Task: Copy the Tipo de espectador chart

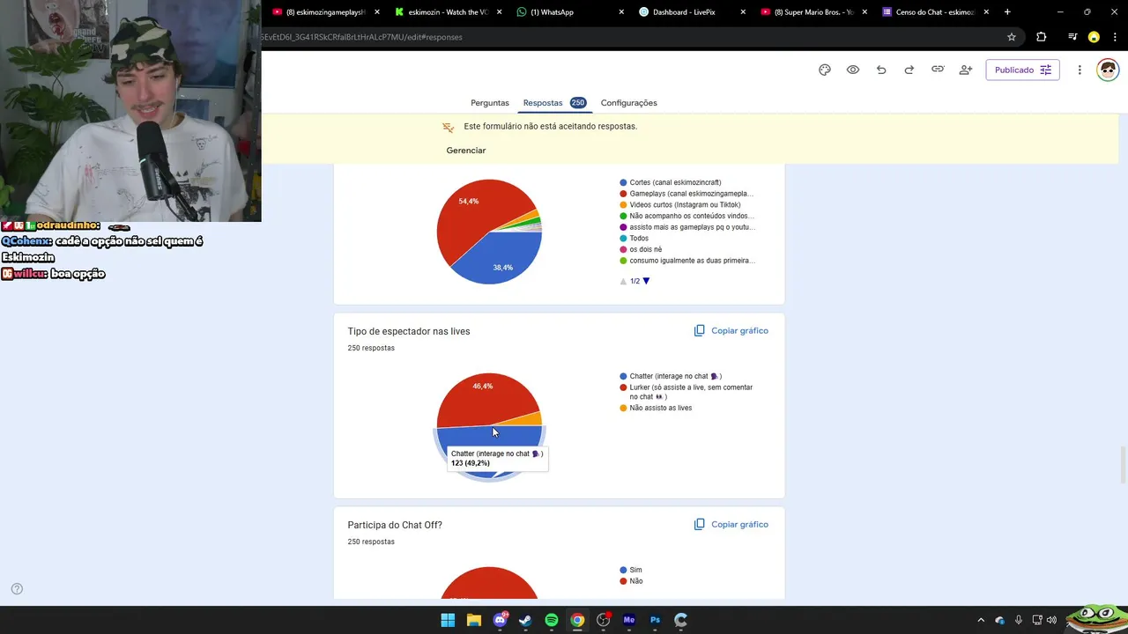Action: [731, 331]
